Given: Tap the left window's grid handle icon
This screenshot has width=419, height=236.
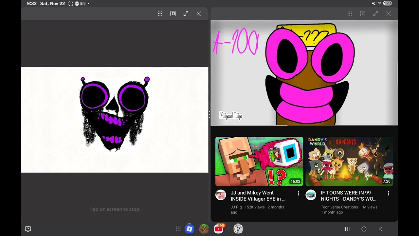Looking at the screenshot, I should click(x=160, y=13).
